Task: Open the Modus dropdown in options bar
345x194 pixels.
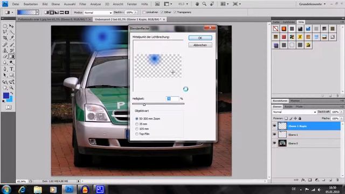Action: click(x=98, y=12)
